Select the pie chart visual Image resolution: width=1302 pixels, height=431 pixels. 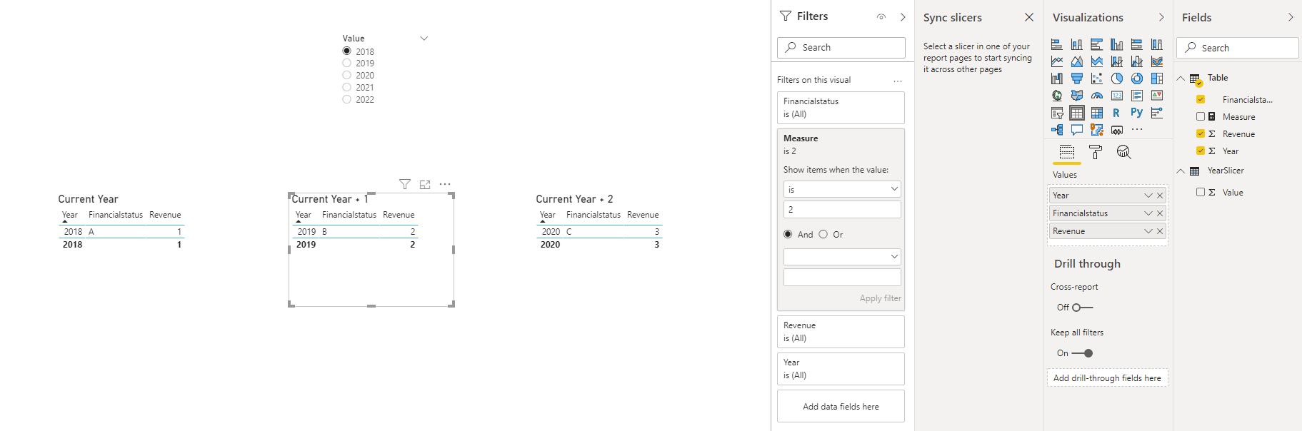tap(1117, 78)
